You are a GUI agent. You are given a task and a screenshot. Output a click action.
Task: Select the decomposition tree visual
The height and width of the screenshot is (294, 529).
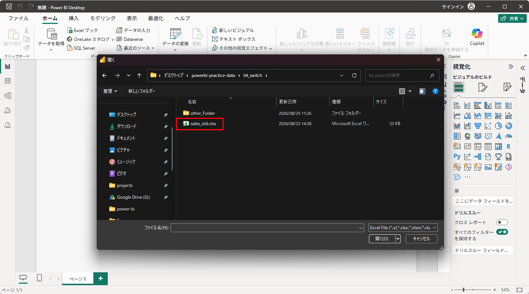(x=478, y=157)
